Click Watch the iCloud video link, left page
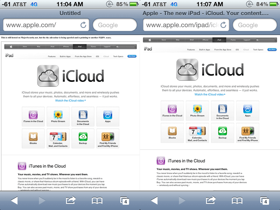 pyautogui.click(x=70, y=100)
